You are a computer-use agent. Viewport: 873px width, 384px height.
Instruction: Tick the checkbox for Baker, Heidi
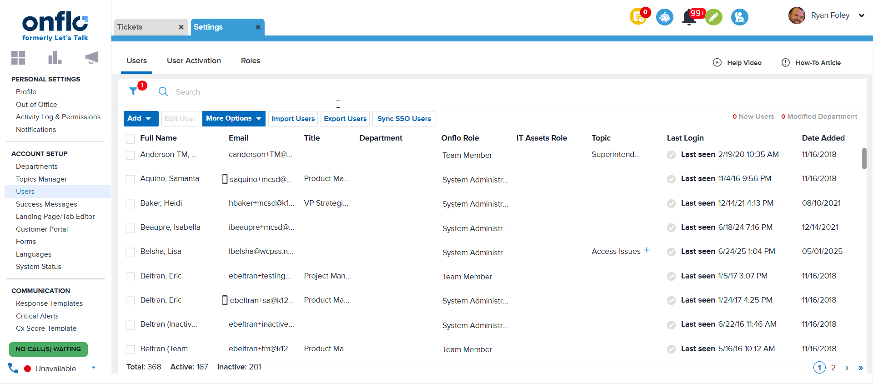130,204
